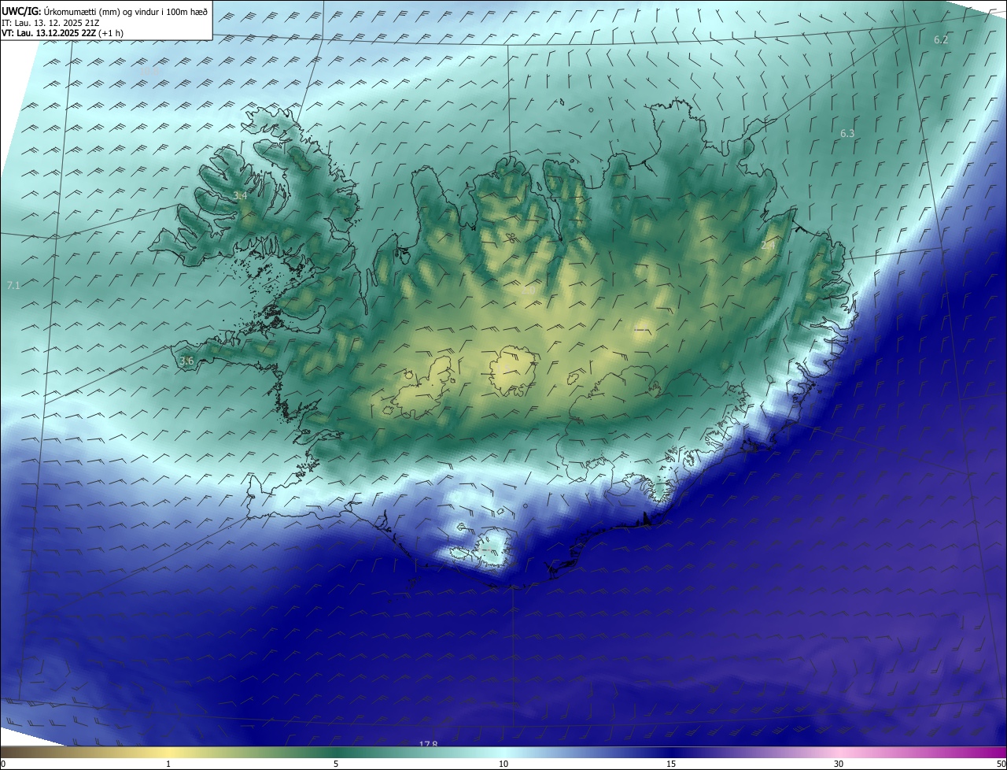Click the 2.4 value label in the east

coord(768,245)
